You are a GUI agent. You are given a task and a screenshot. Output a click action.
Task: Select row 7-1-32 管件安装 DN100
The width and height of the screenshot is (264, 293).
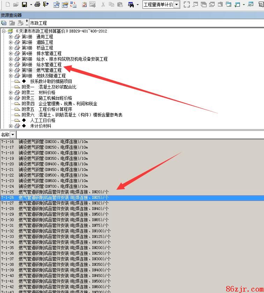pyautogui.click(x=63, y=231)
